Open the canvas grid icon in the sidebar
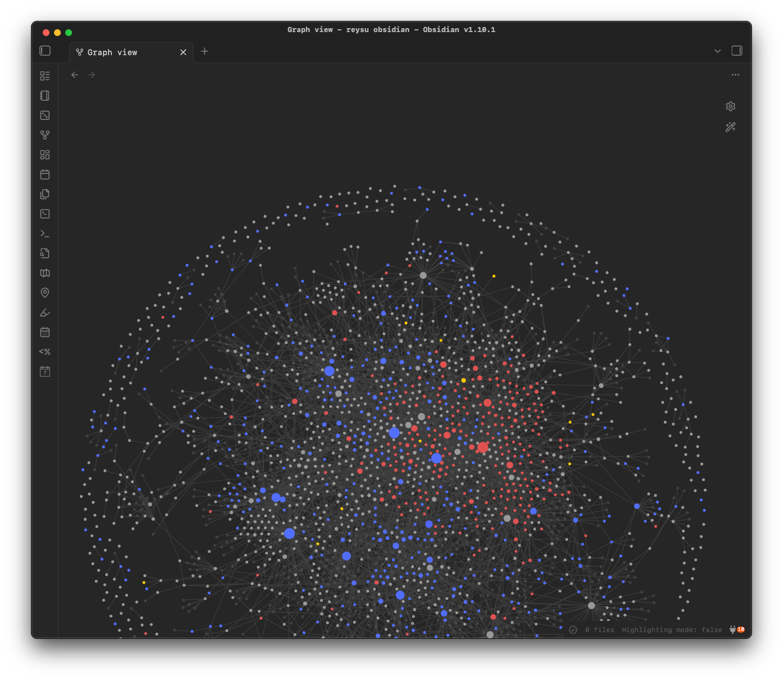783x680 pixels. (45, 154)
